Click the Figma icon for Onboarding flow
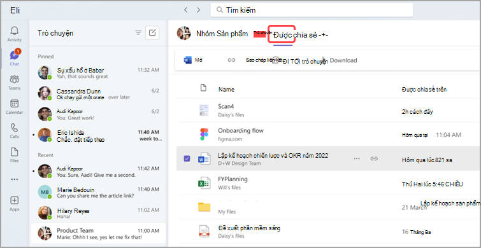Screen dimensions: 481x248 coord(204,134)
